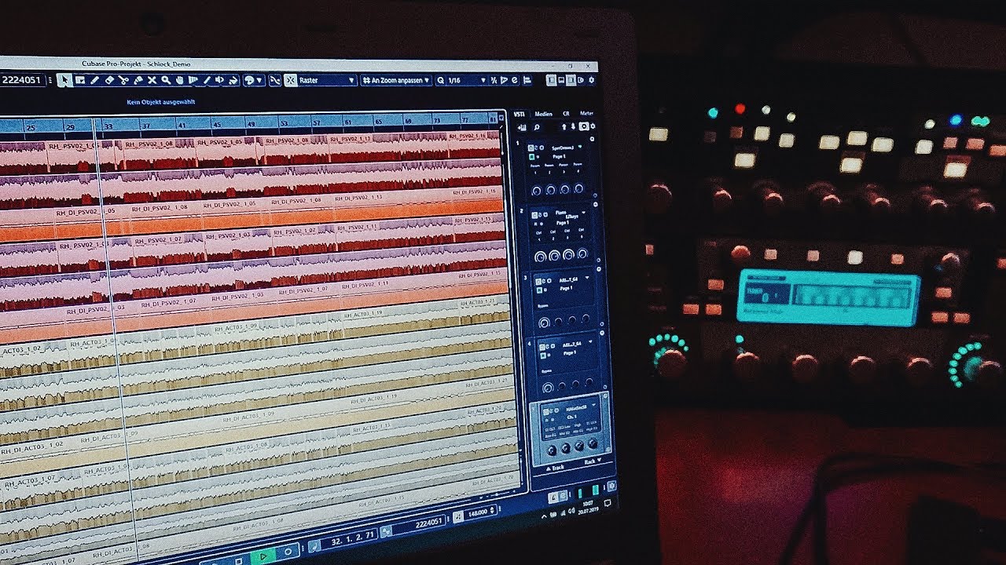Select the Time Warp tool
Screen dimensions: 1006x565
(193, 80)
